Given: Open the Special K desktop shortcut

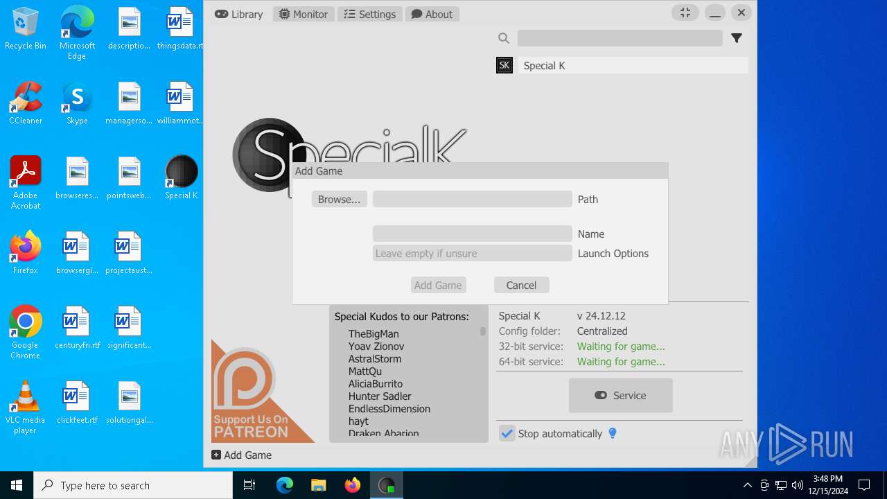Looking at the screenshot, I should pyautogui.click(x=182, y=177).
